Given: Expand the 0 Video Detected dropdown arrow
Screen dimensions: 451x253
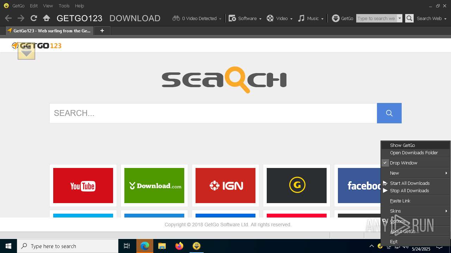Looking at the screenshot, I should tap(220, 19).
